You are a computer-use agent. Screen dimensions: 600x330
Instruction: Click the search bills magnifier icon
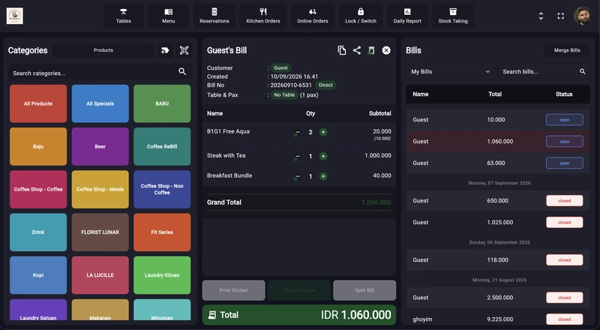583,71
